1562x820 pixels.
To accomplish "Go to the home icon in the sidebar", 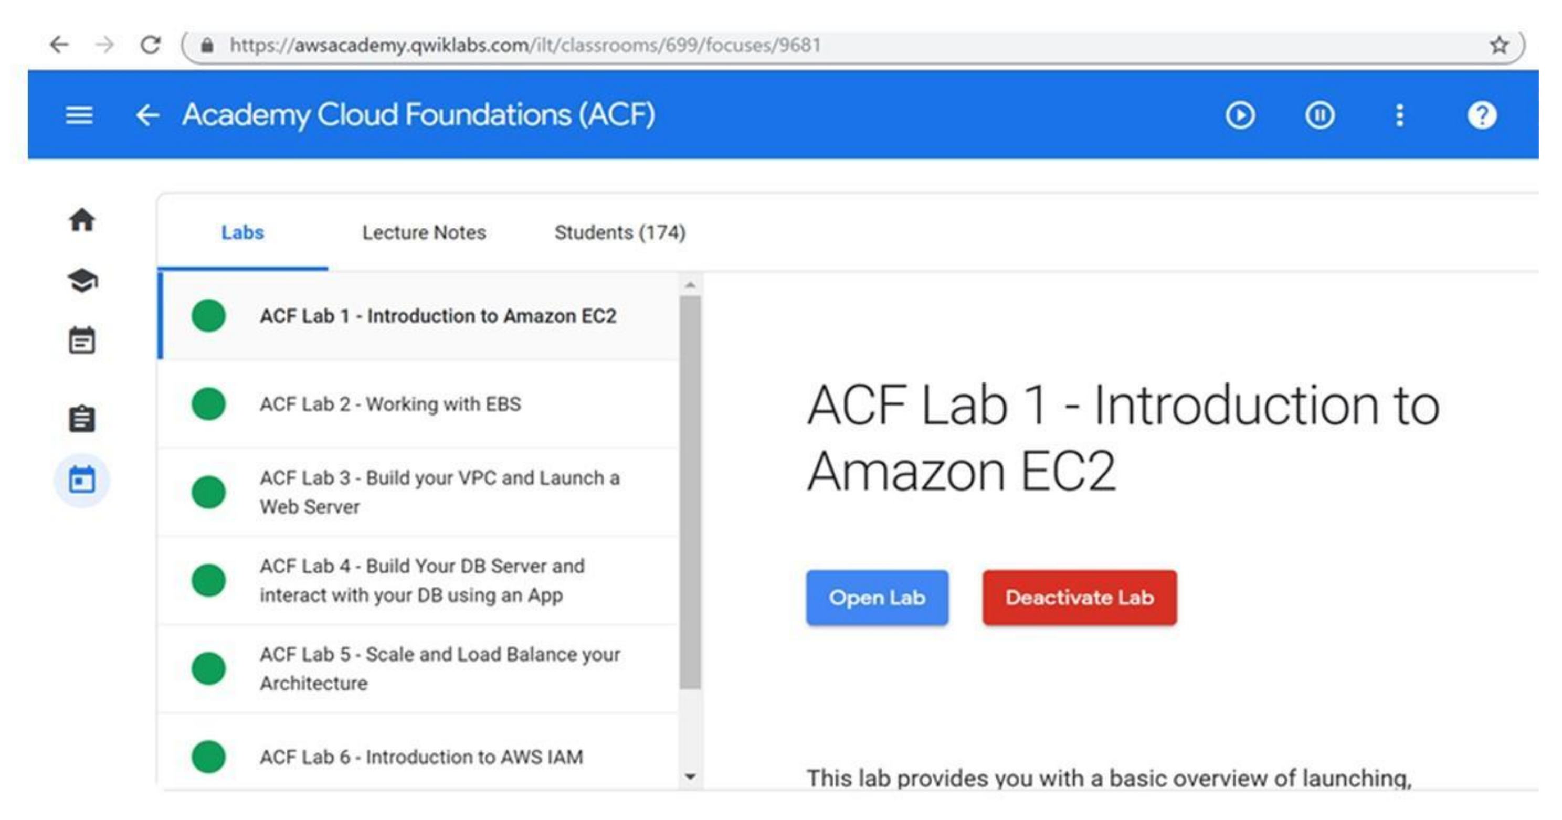I will [82, 220].
